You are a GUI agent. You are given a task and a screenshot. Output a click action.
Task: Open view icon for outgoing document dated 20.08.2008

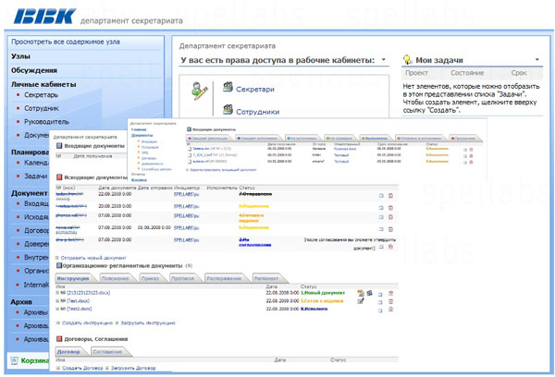[x=381, y=208]
